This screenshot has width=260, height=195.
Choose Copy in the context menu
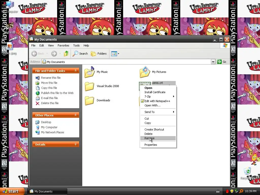[158, 123]
